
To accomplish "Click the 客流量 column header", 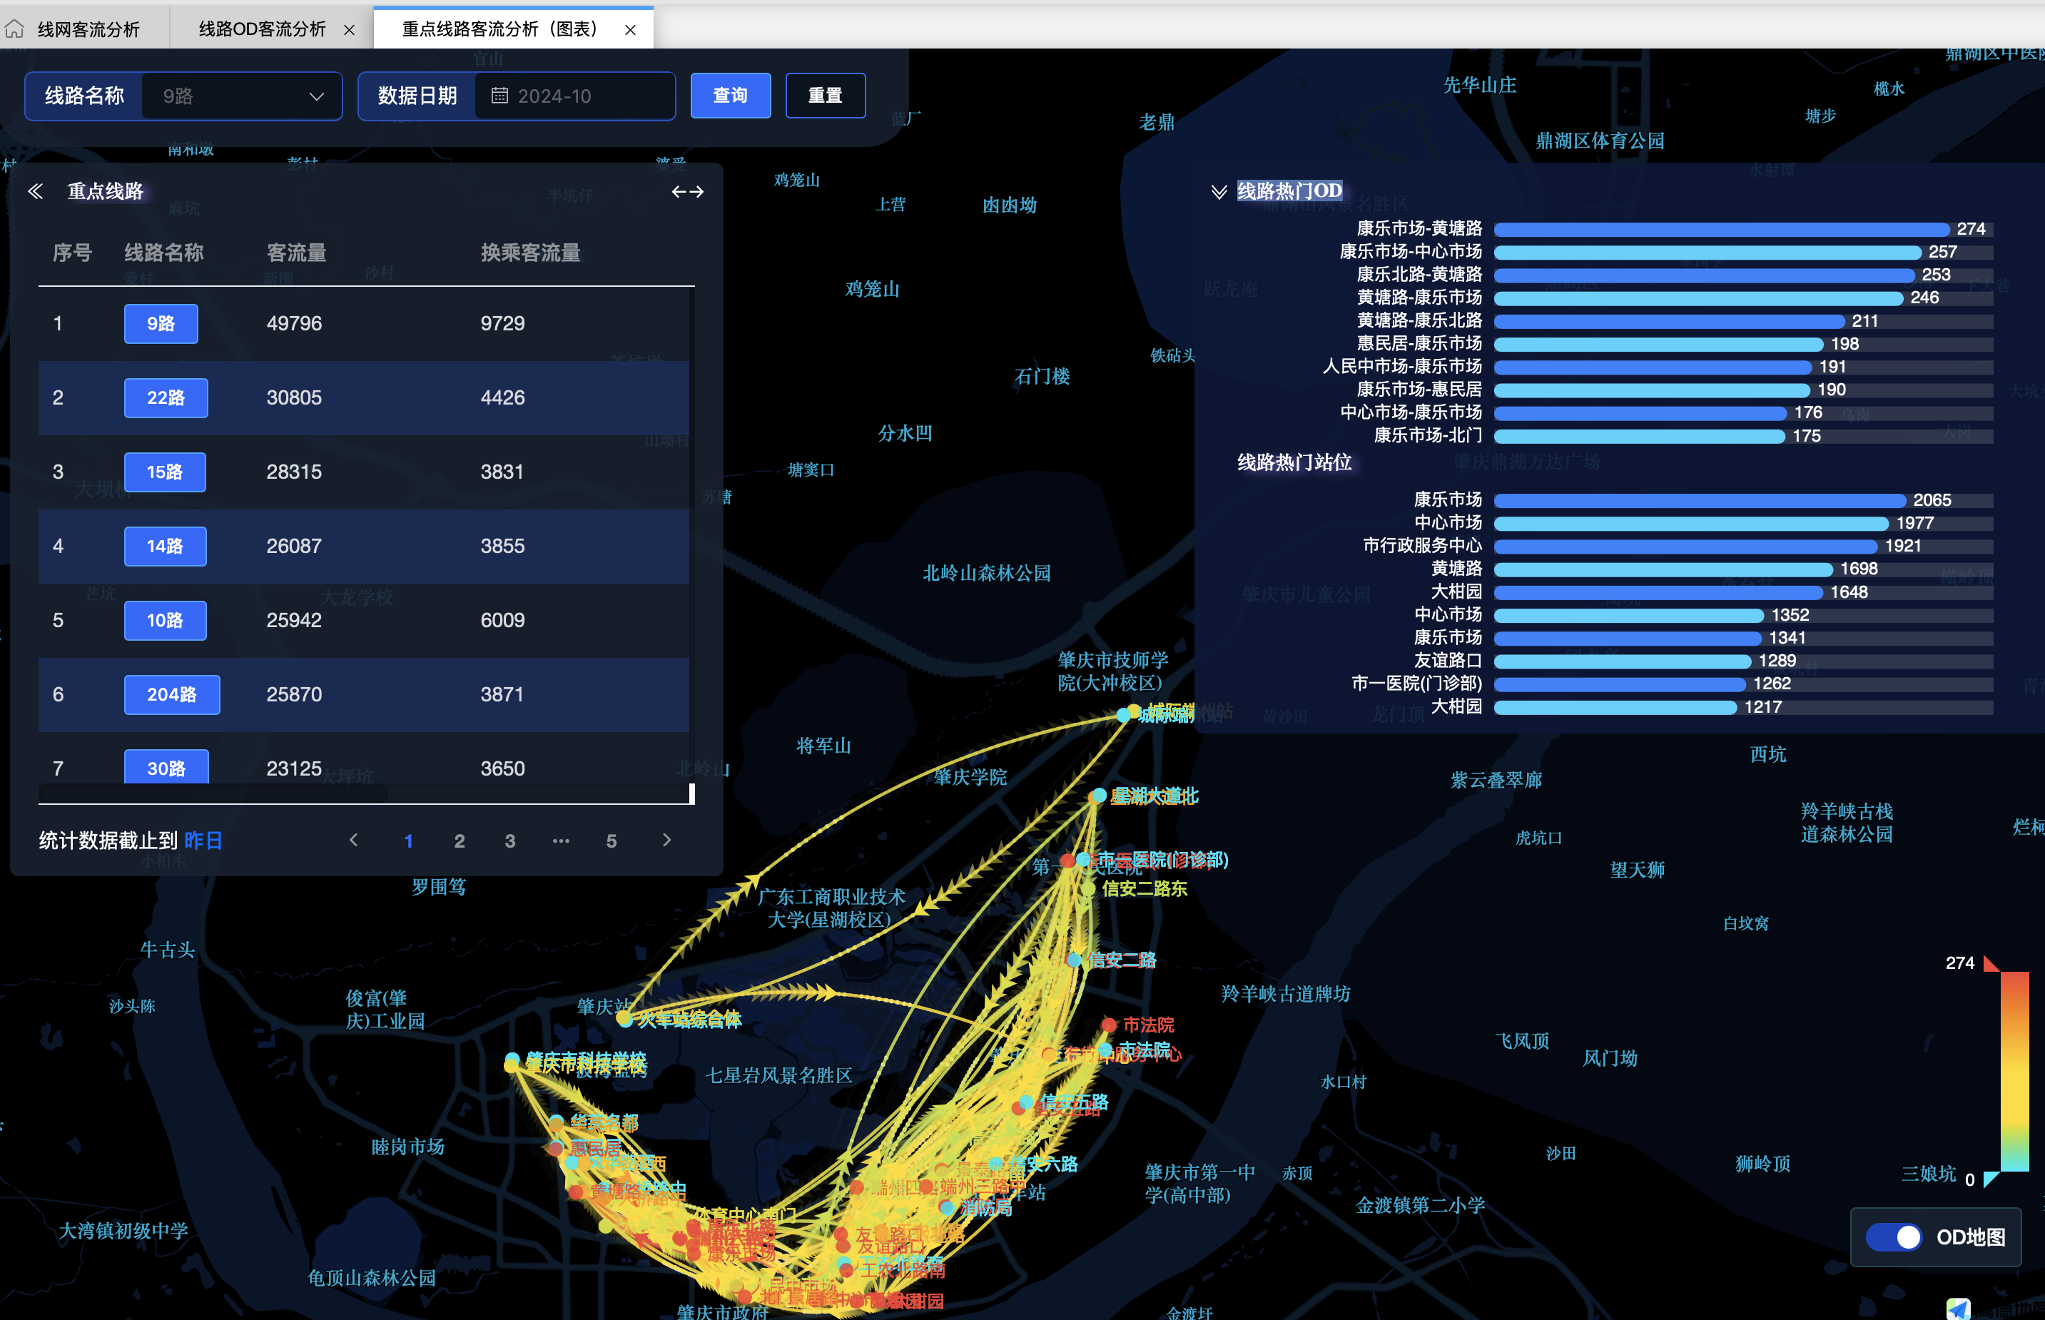I will (297, 253).
